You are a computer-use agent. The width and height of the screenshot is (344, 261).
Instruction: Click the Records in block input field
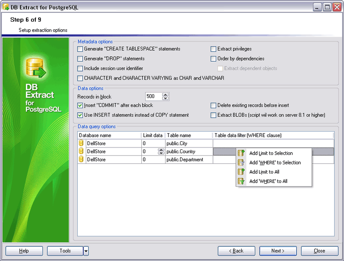pos(153,96)
